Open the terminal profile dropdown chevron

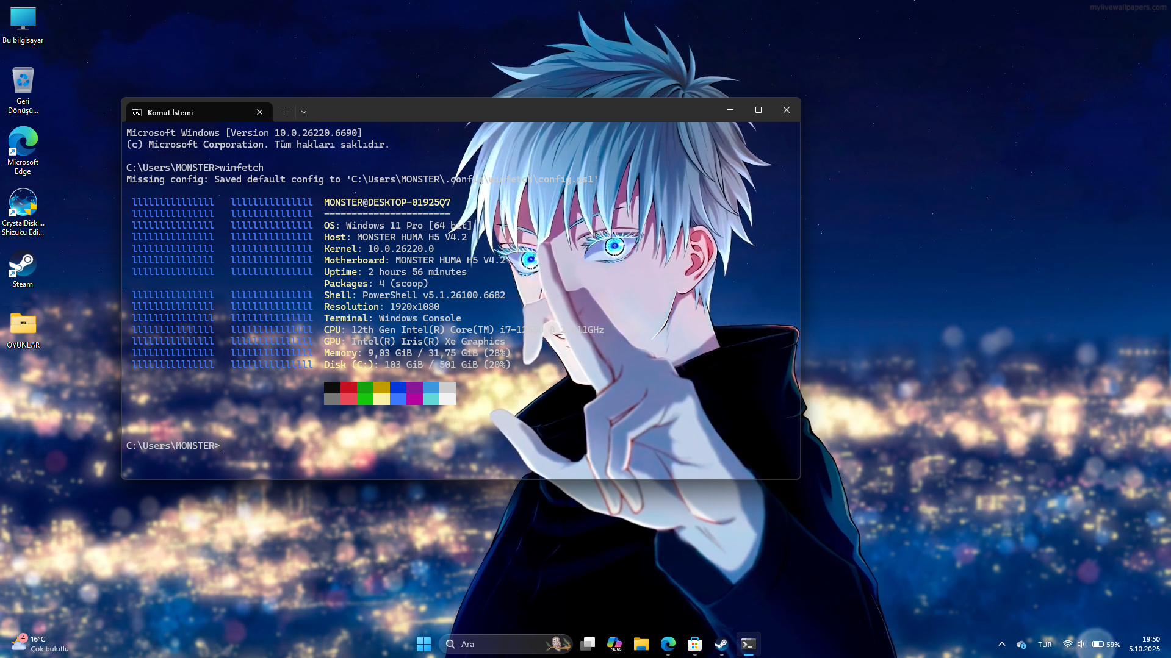click(x=304, y=112)
